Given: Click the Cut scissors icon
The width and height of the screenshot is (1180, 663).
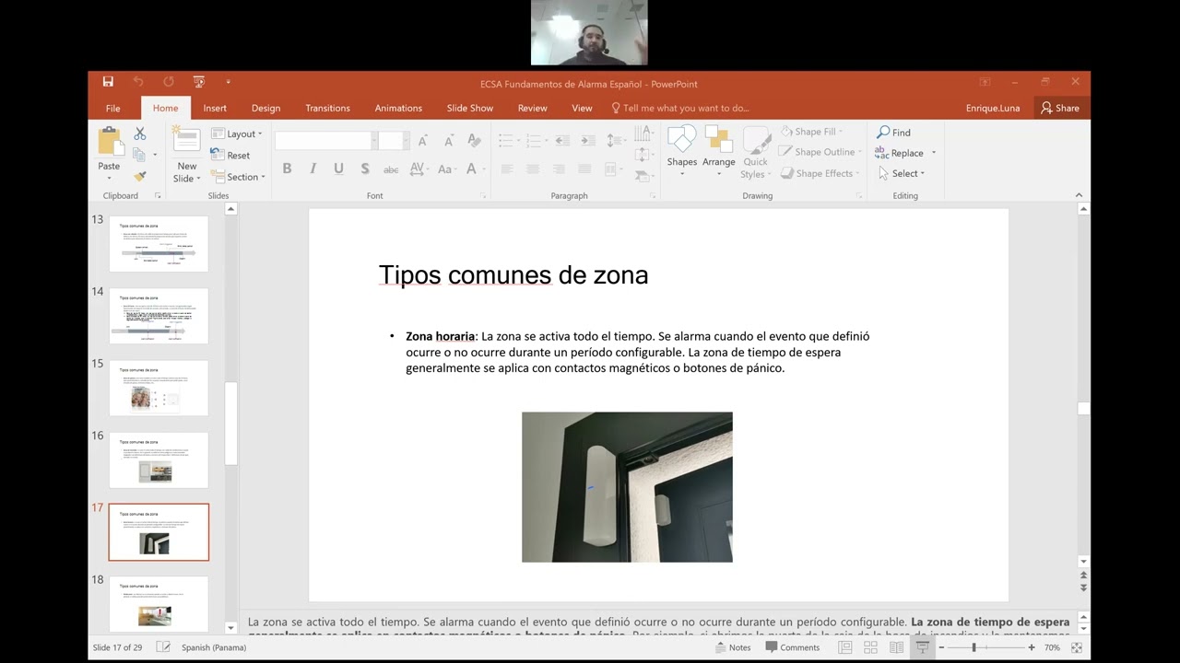Looking at the screenshot, I should (x=140, y=134).
